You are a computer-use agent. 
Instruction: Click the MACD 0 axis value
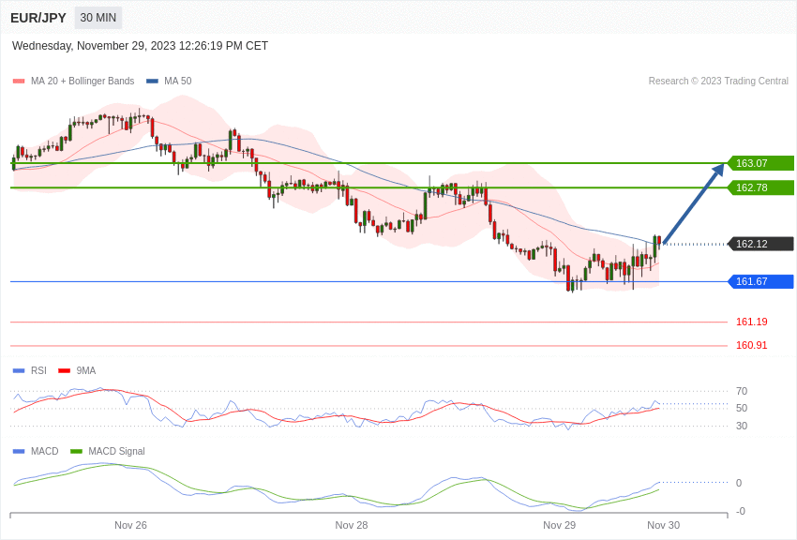pos(739,483)
